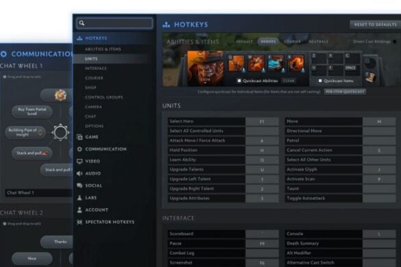Click the Account person icon in sidebar

(x=80, y=209)
